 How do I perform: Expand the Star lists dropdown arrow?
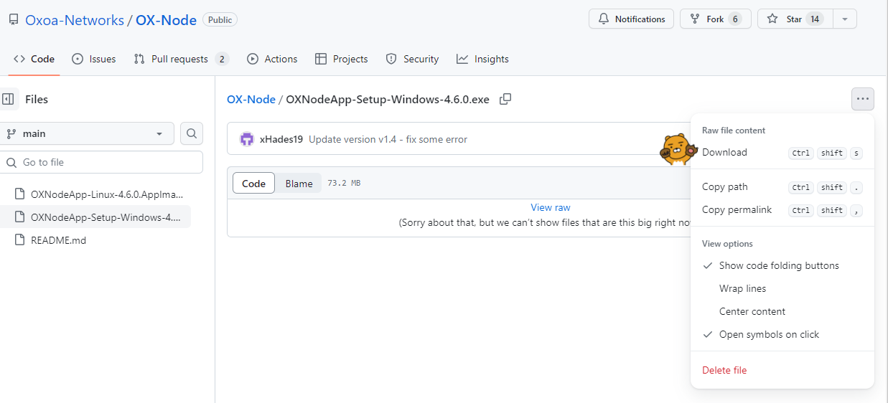(845, 19)
